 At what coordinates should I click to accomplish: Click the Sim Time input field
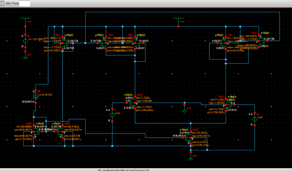click(25, 3)
